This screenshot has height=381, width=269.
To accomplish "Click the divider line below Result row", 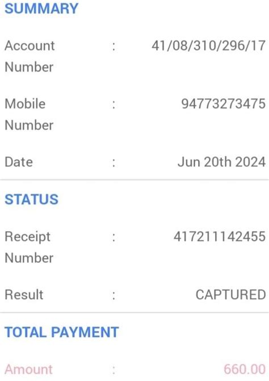I will coord(134,312).
